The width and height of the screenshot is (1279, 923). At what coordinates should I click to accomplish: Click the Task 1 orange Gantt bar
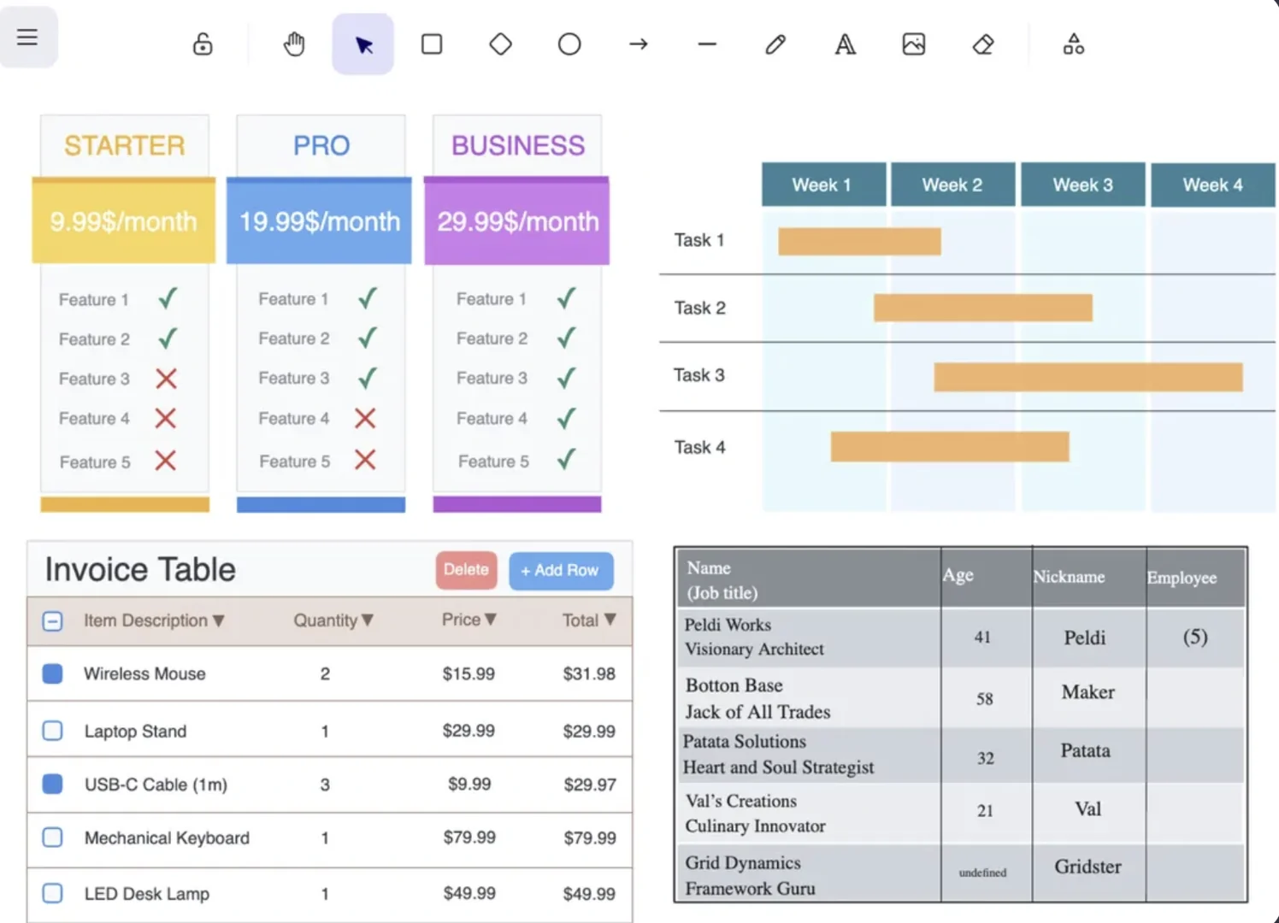[x=859, y=241]
